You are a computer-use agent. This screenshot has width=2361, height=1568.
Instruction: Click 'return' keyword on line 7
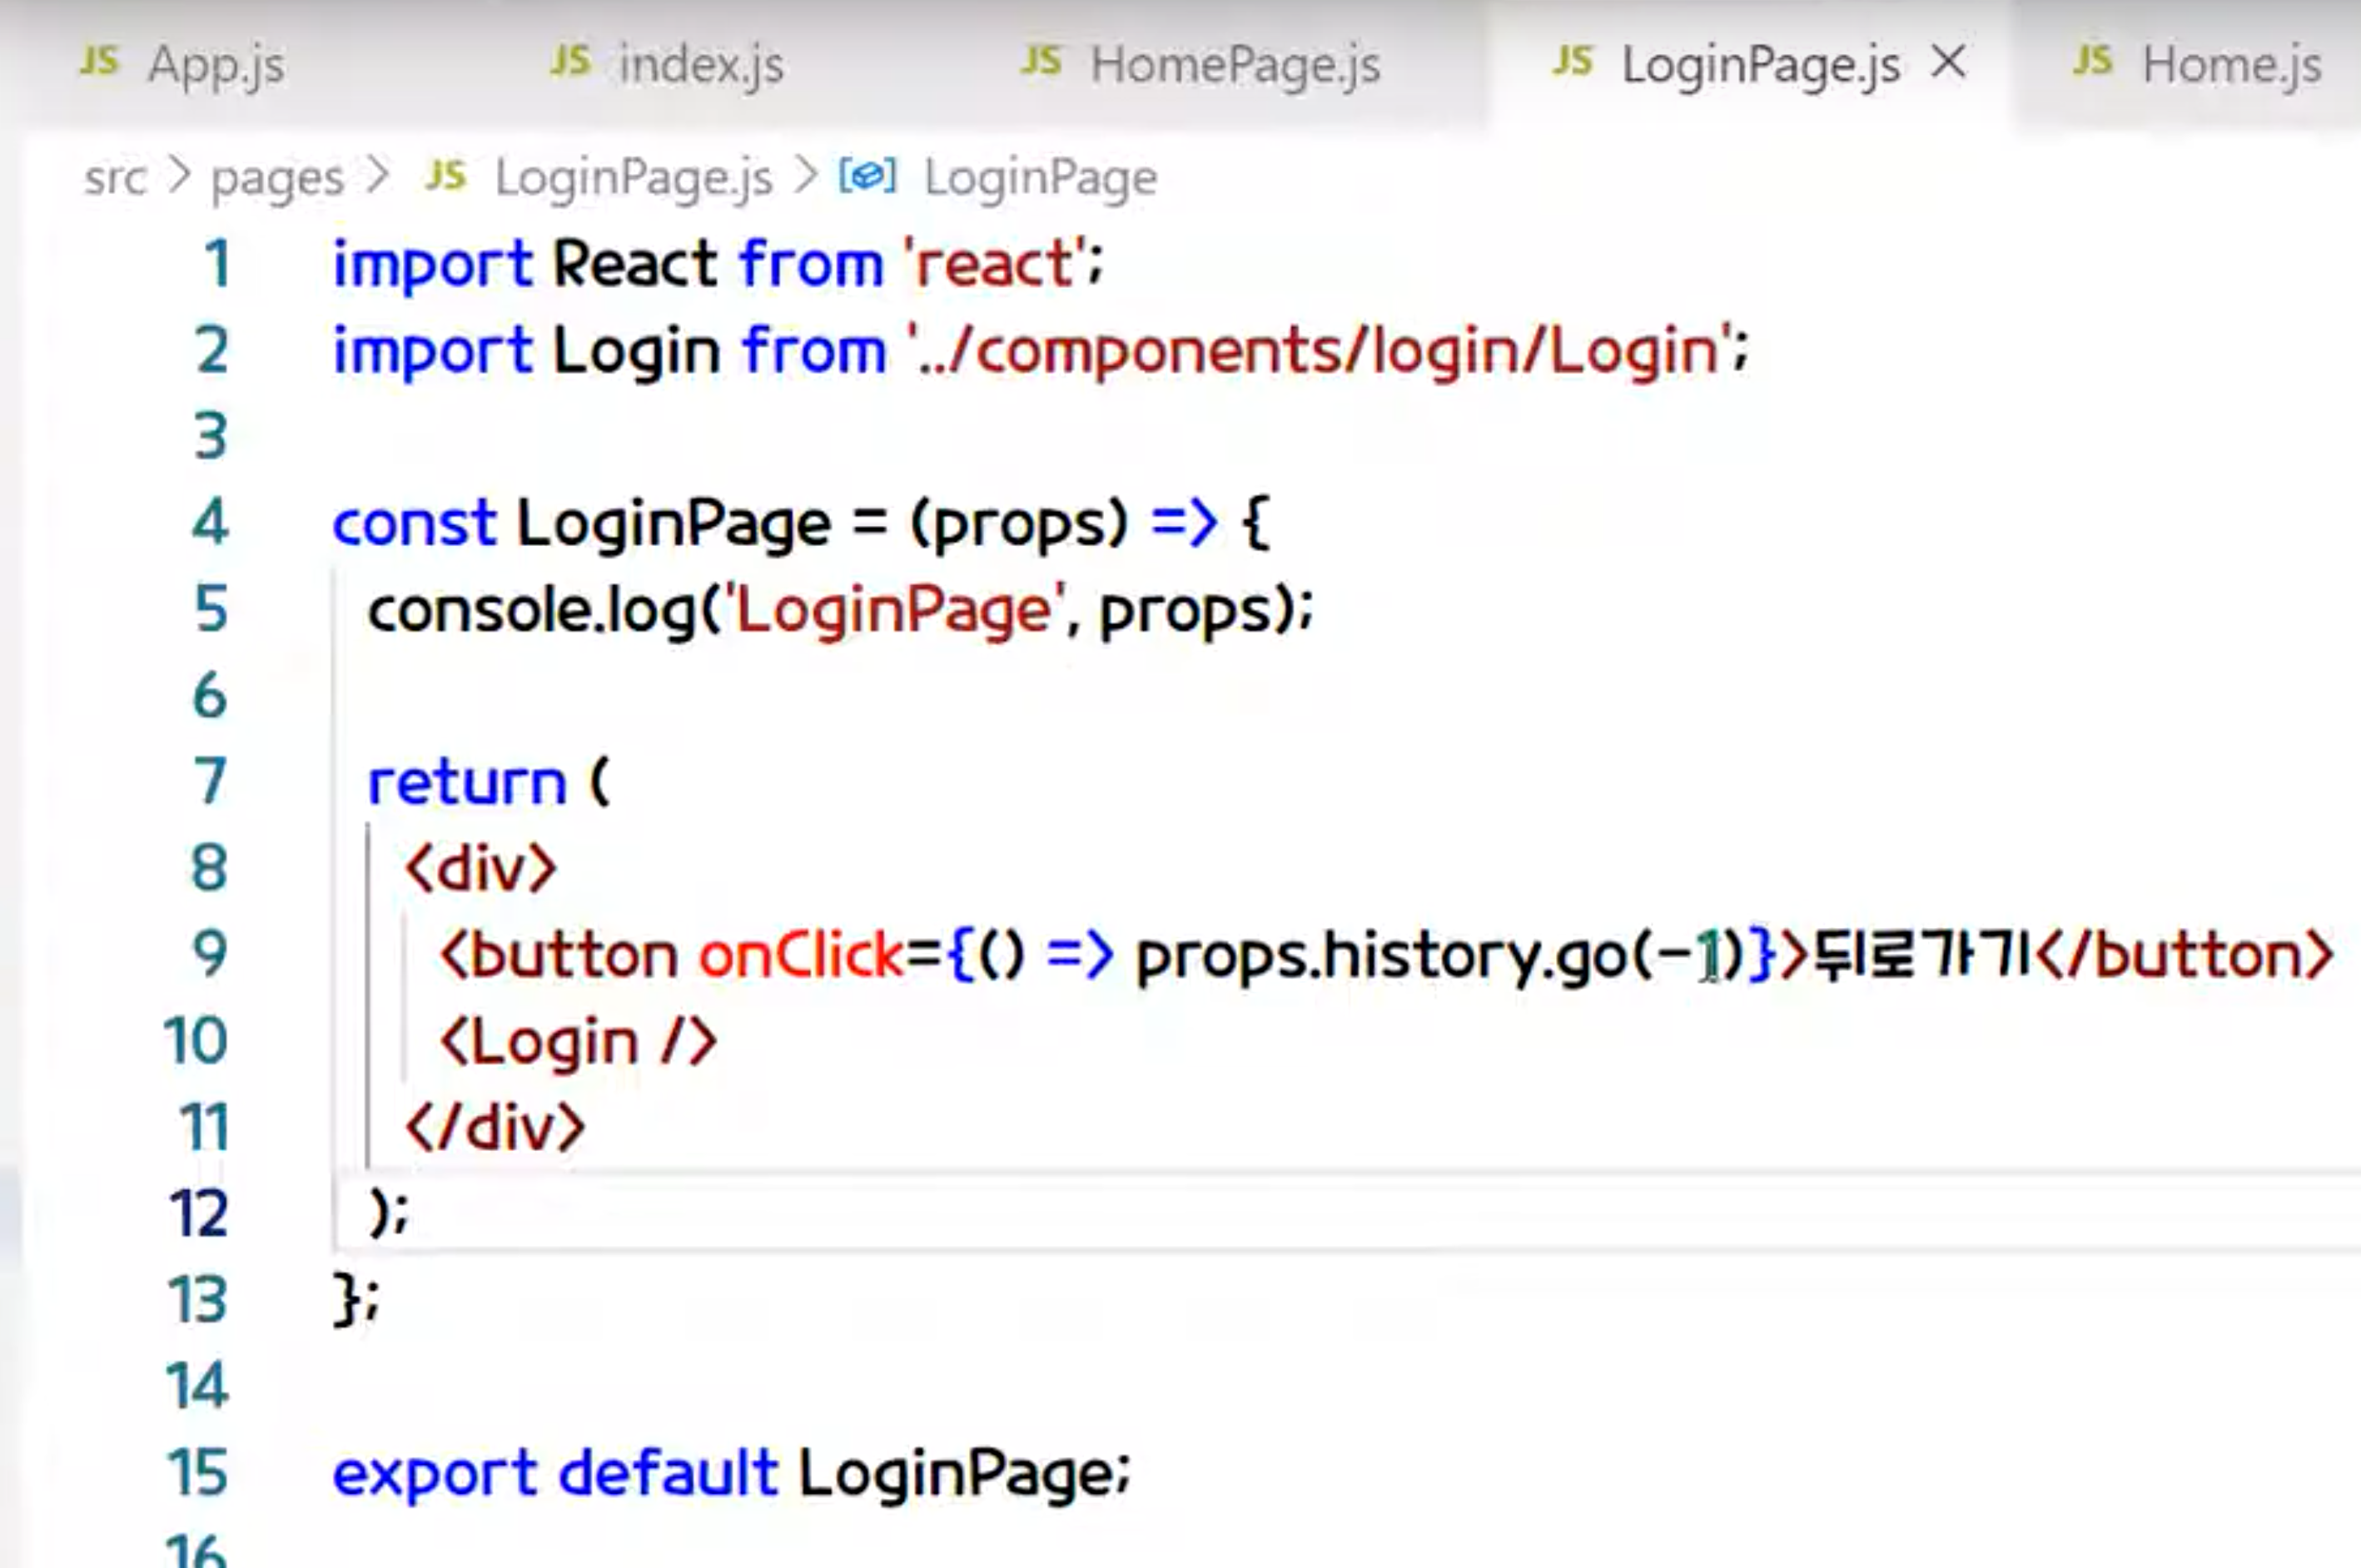click(467, 782)
